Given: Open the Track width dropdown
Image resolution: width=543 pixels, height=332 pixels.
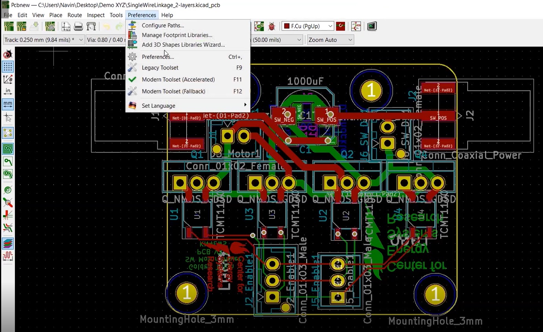Looking at the screenshot, I should click(44, 40).
